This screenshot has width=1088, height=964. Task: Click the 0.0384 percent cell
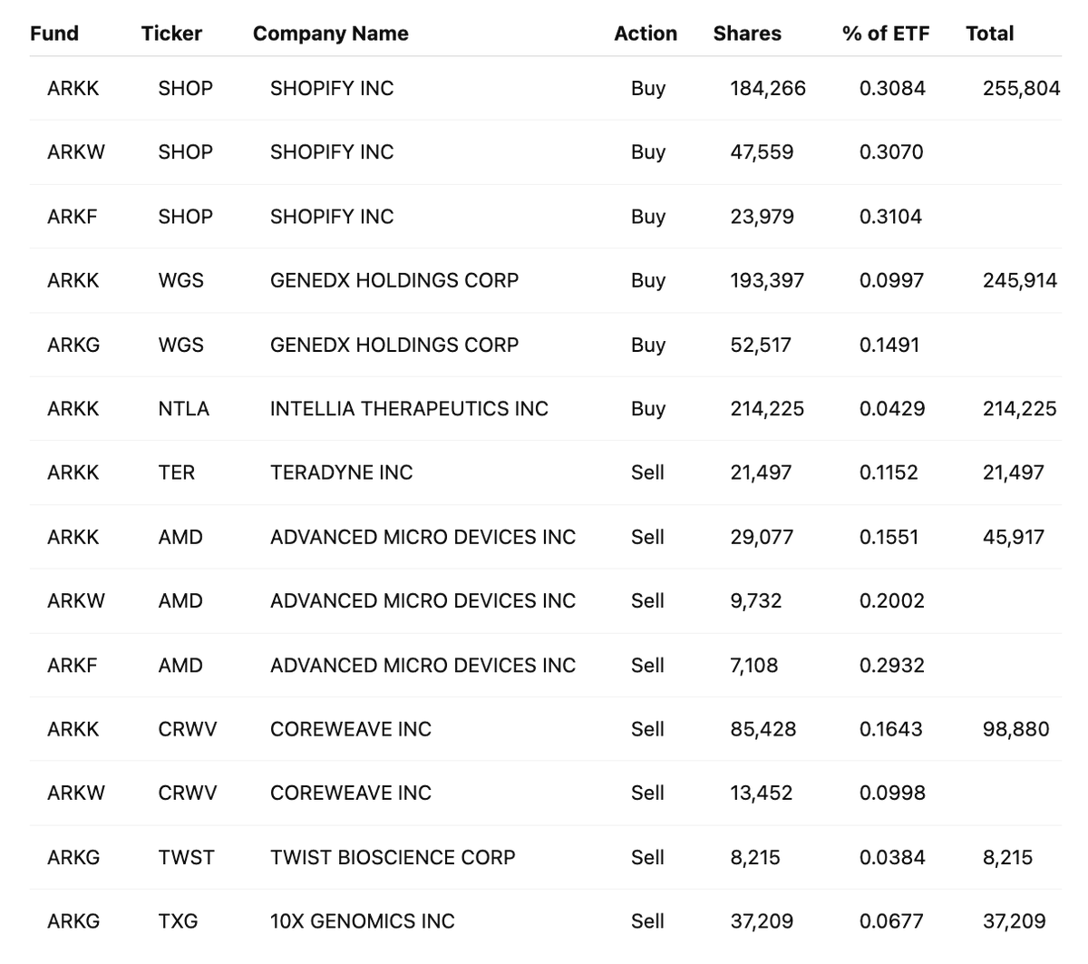[891, 857]
